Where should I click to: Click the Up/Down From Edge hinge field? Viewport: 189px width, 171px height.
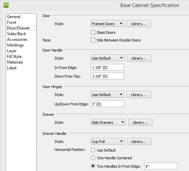108,104
